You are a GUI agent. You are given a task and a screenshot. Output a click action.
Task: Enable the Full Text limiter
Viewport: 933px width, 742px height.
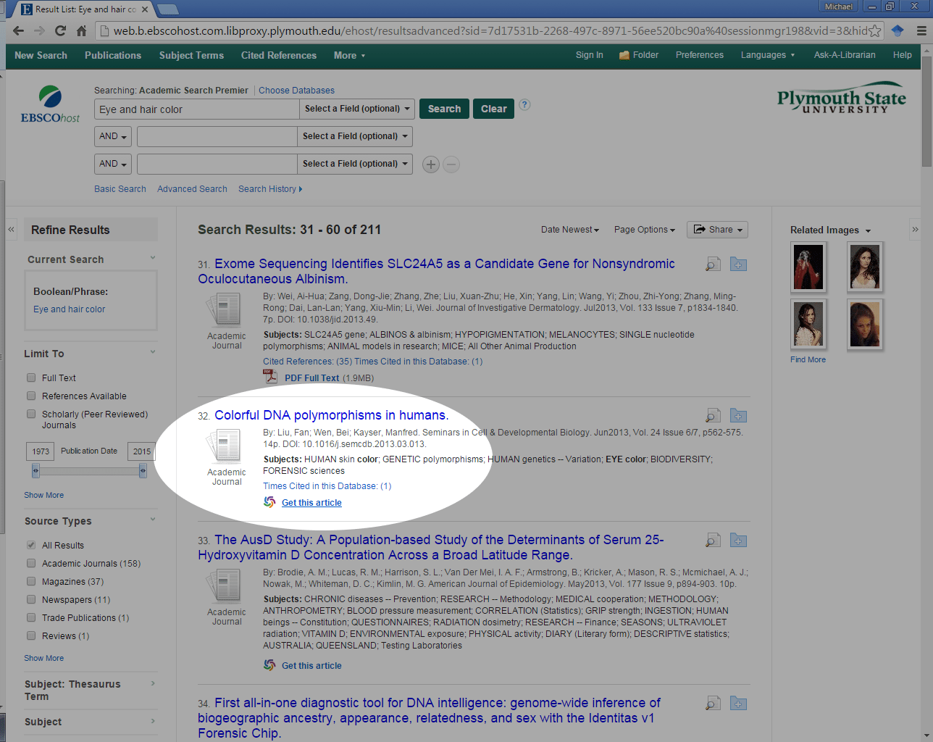point(31,378)
